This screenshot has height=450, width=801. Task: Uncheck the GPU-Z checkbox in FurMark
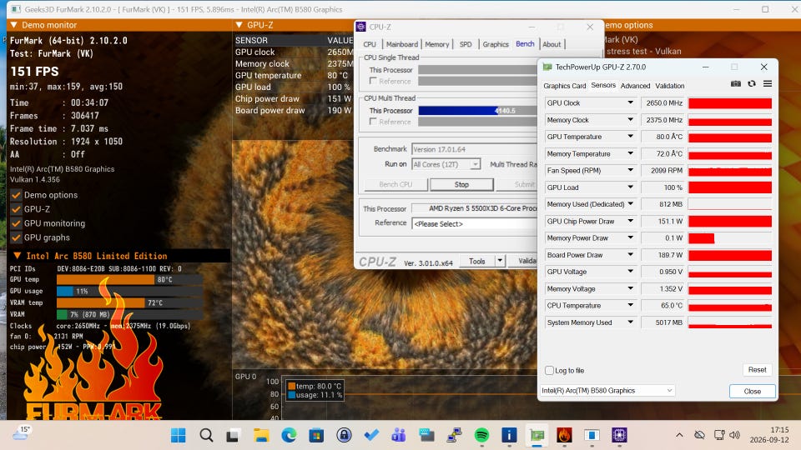point(17,209)
